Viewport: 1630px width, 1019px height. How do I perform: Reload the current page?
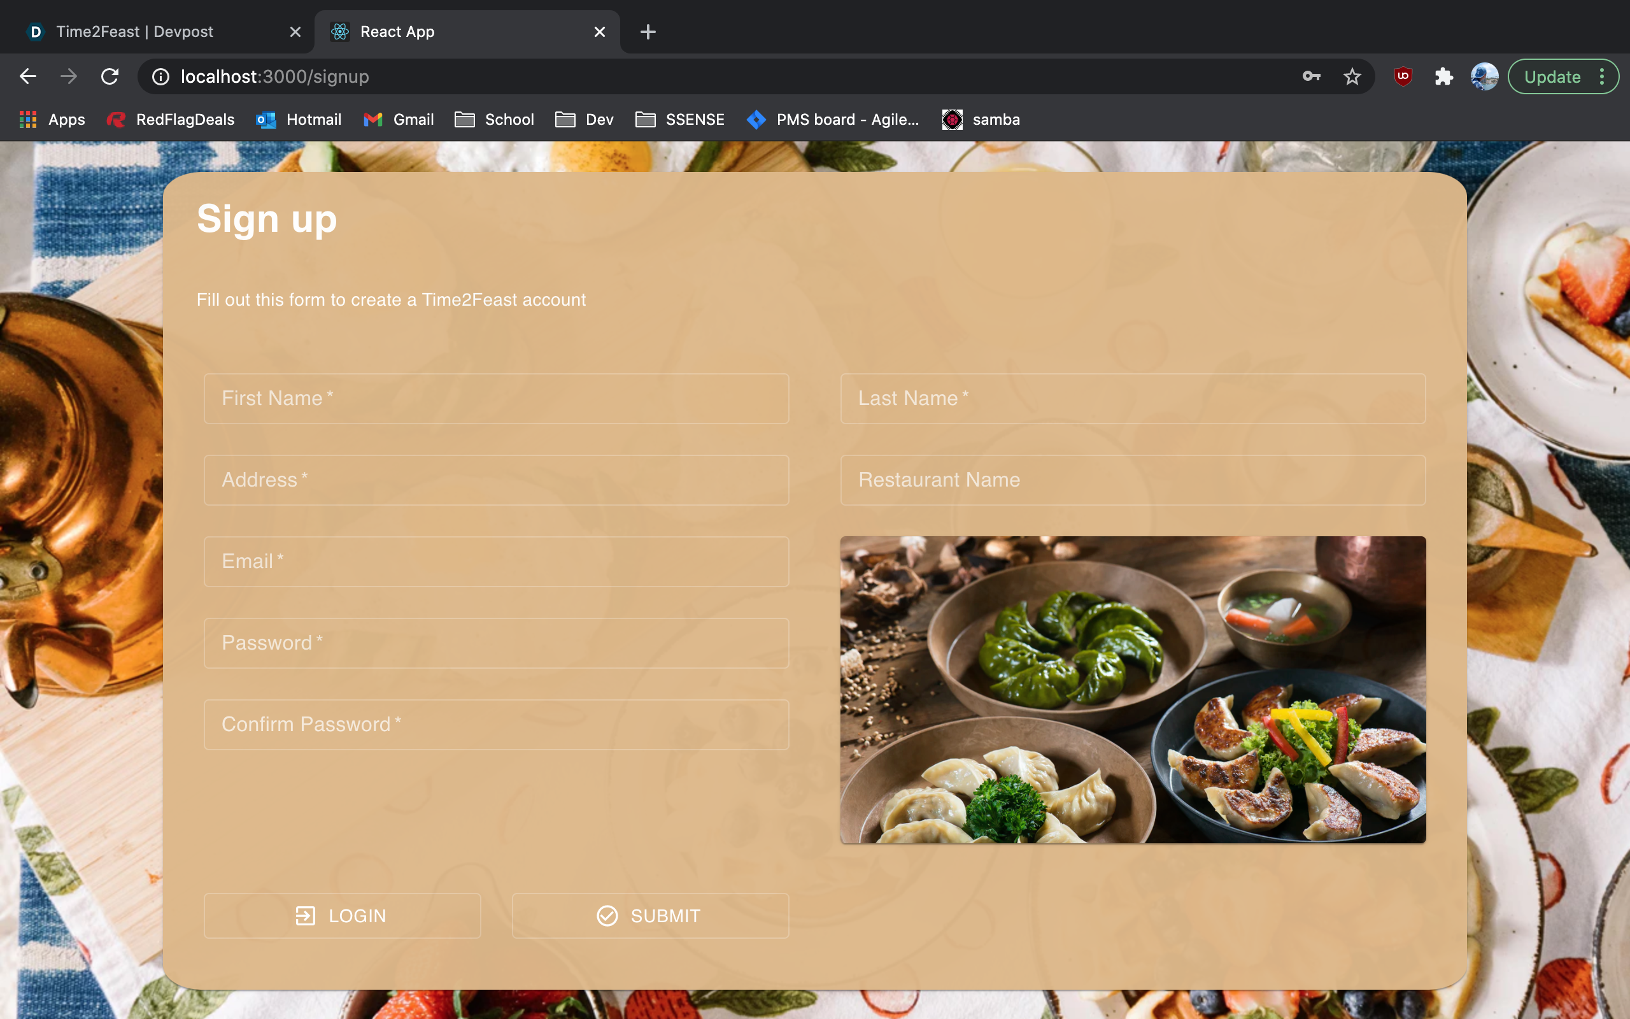pyautogui.click(x=110, y=76)
